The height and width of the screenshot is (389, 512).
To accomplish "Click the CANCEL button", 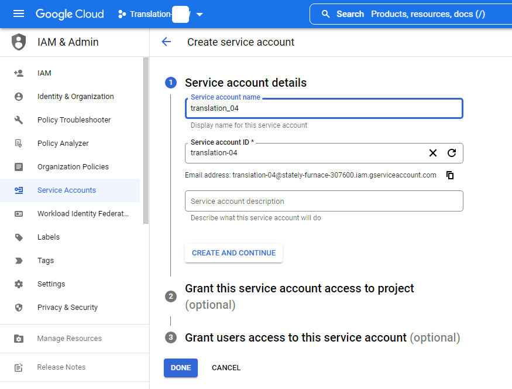I will [x=226, y=368].
